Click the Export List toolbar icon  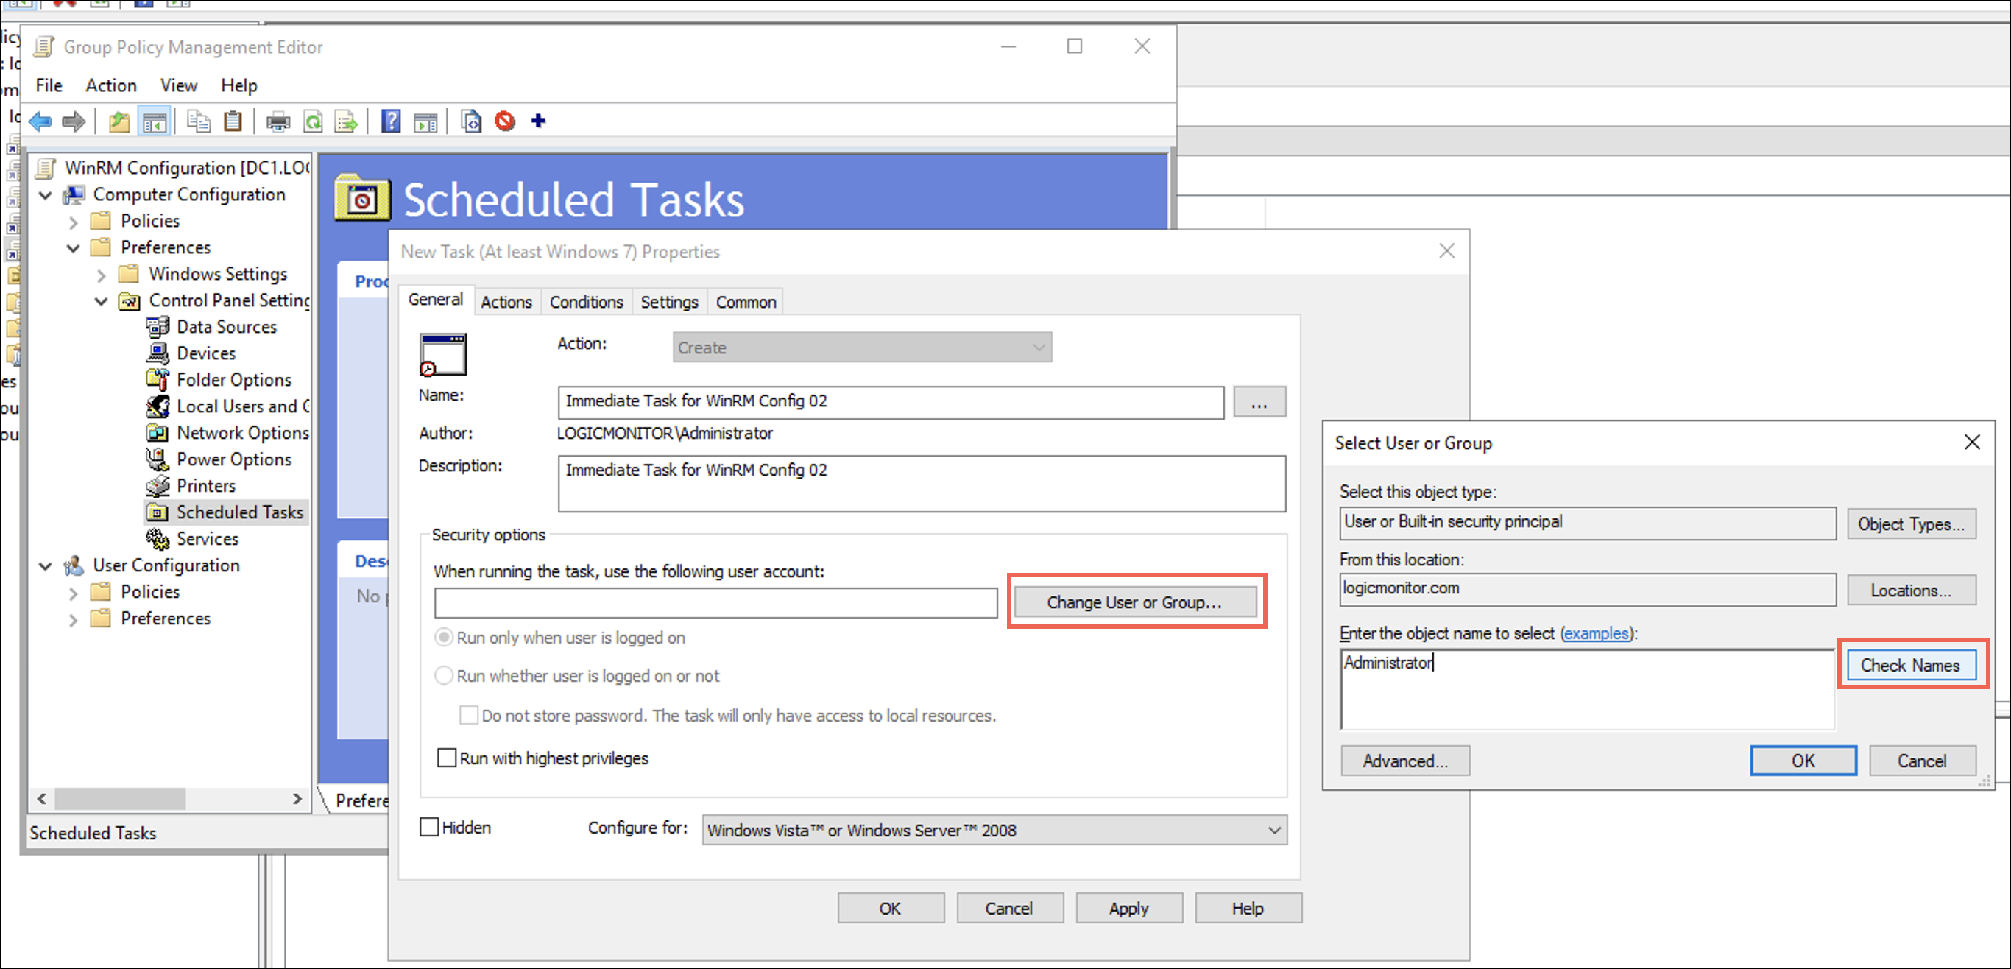pos(346,121)
